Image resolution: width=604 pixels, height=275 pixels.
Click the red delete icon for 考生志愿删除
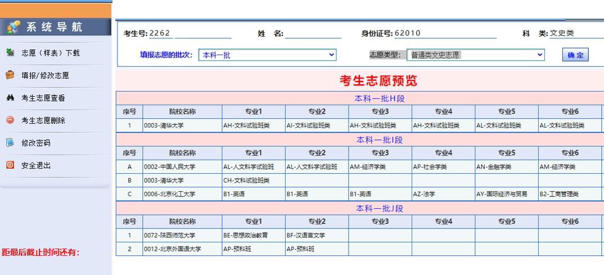tap(10, 120)
